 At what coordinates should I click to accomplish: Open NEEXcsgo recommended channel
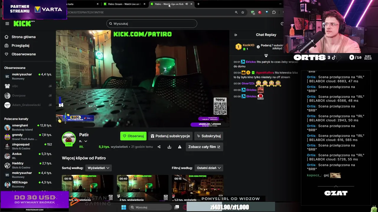click(x=28, y=184)
